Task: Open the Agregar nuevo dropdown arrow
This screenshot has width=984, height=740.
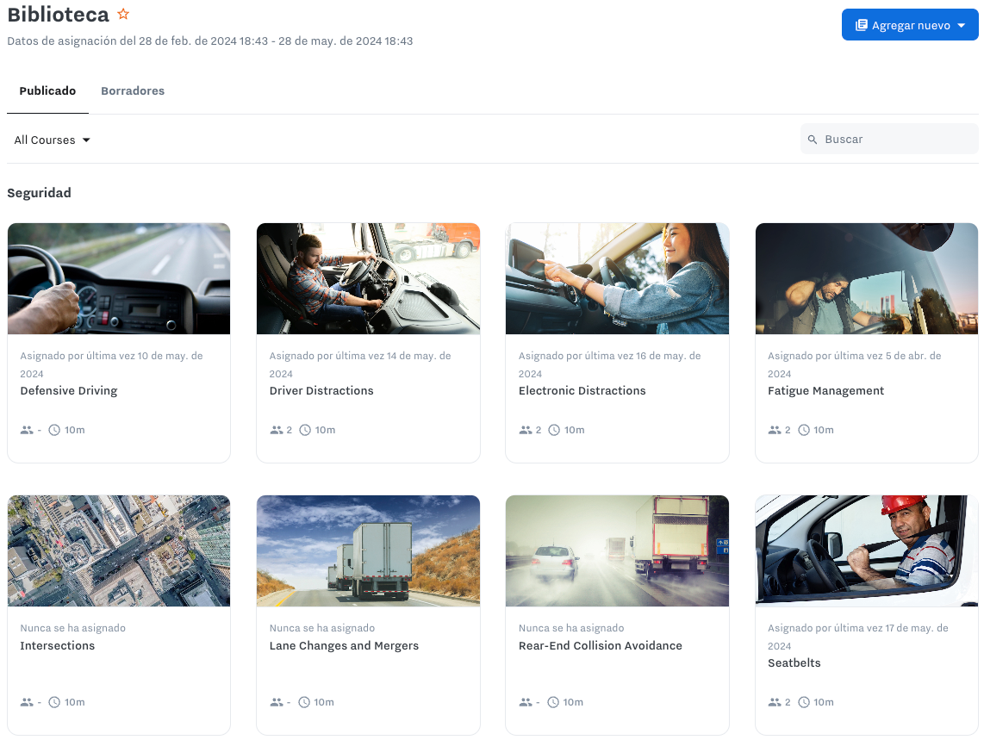Action: click(962, 25)
